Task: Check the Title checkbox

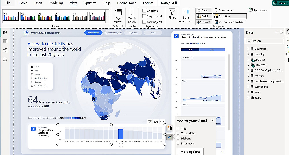Action: [x=178, y=128]
